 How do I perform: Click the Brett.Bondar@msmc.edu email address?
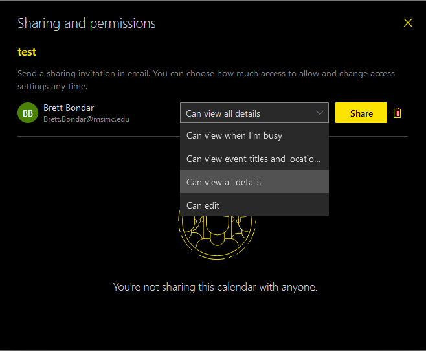[x=86, y=119]
